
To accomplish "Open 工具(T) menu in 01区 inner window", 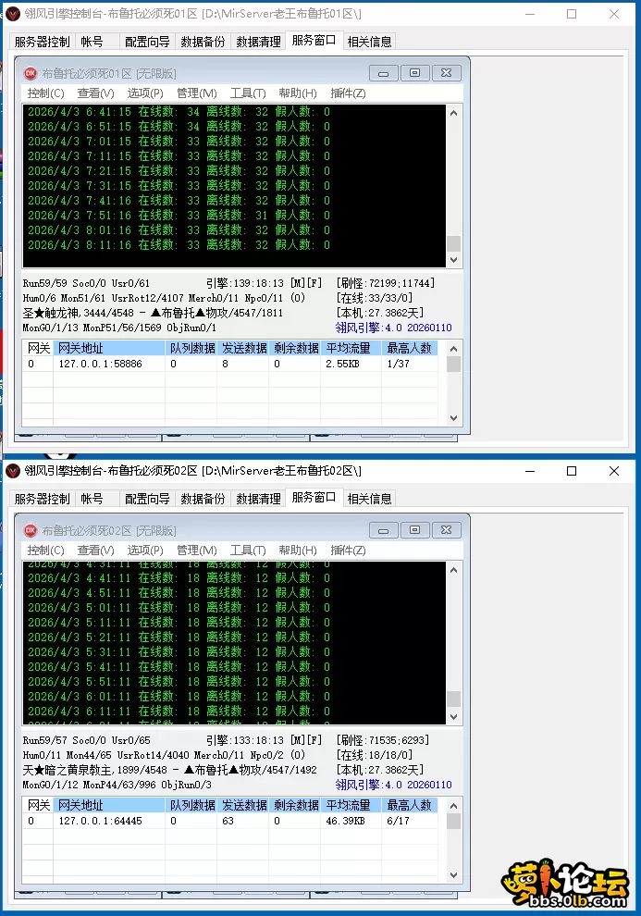I will (x=248, y=93).
